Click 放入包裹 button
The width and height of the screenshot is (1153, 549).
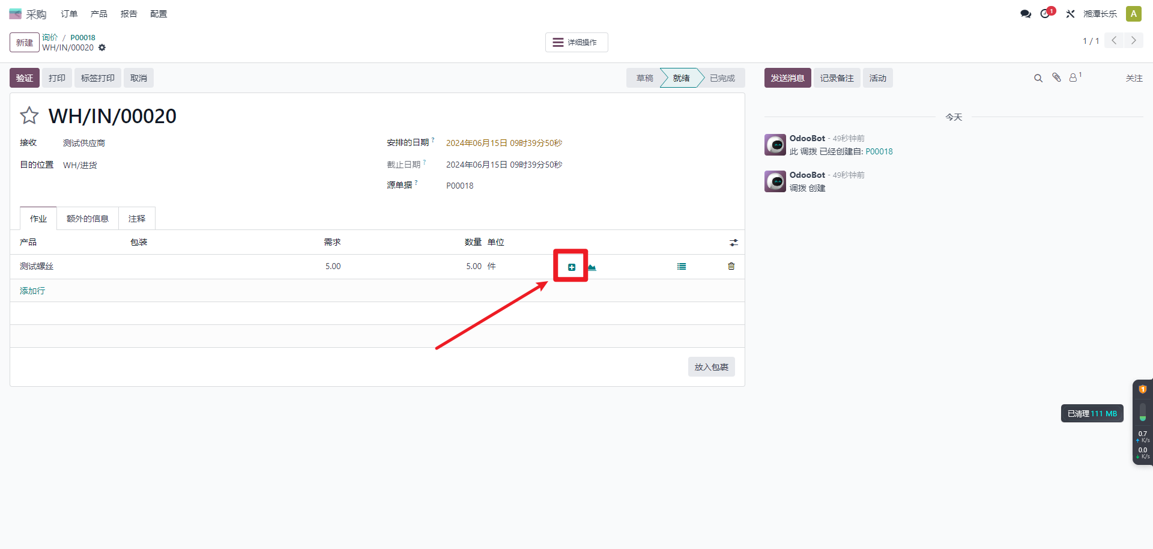pyautogui.click(x=712, y=367)
